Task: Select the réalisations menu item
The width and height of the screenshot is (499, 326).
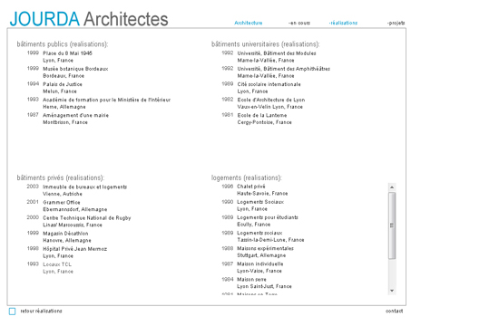Action: 343,23
